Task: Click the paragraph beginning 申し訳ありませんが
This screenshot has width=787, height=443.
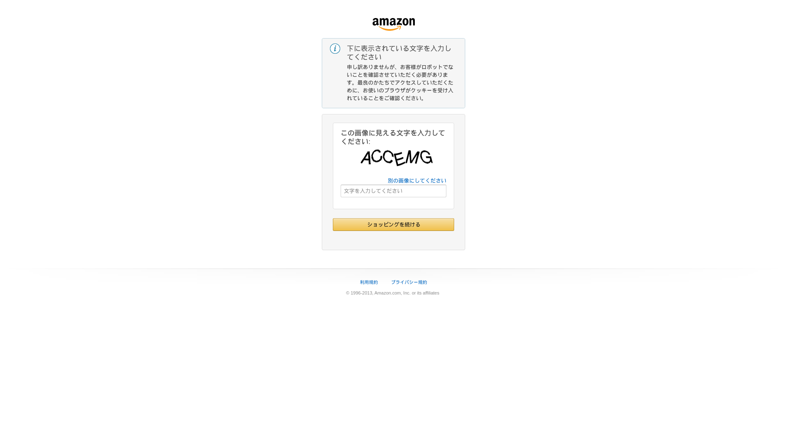Action: pyautogui.click(x=400, y=82)
